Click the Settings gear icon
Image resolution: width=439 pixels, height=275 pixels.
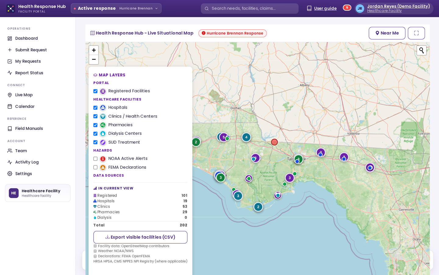[x=10, y=174]
